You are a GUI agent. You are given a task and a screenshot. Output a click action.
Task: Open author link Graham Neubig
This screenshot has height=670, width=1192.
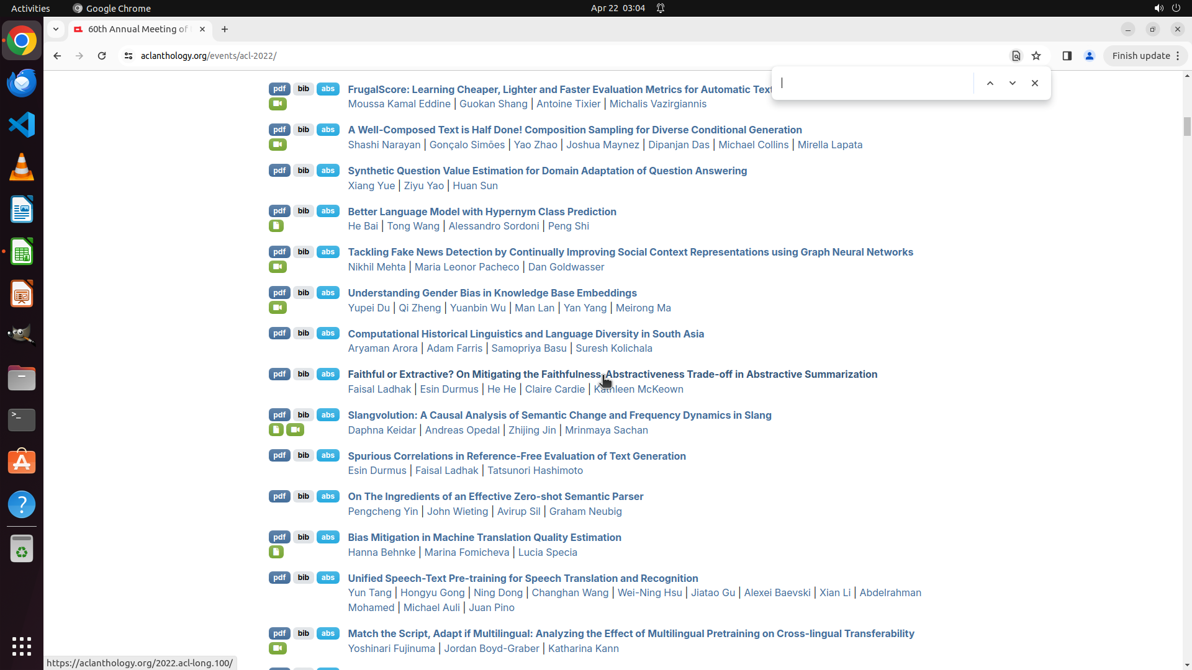585,511
